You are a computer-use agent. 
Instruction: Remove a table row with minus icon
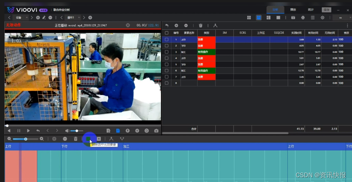[186, 26]
